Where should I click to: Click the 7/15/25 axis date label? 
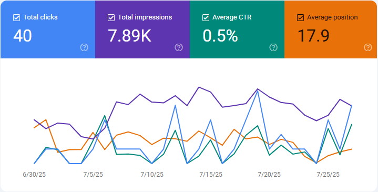pyautogui.click(x=211, y=175)
